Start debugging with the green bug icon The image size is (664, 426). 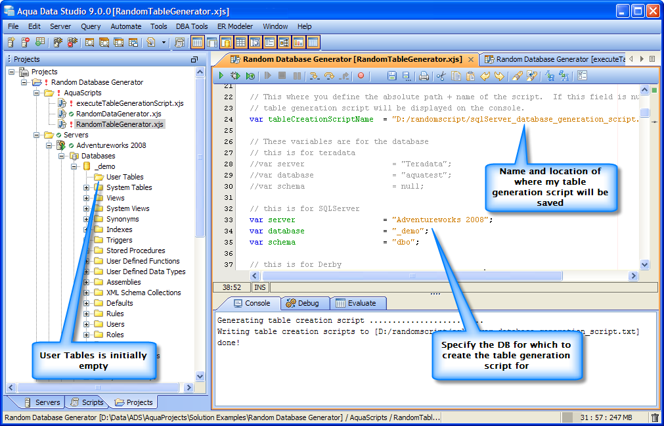[x=235, y=76]
